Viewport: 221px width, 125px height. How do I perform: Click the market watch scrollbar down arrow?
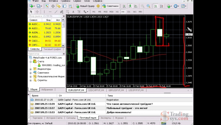tap(63, 45)
